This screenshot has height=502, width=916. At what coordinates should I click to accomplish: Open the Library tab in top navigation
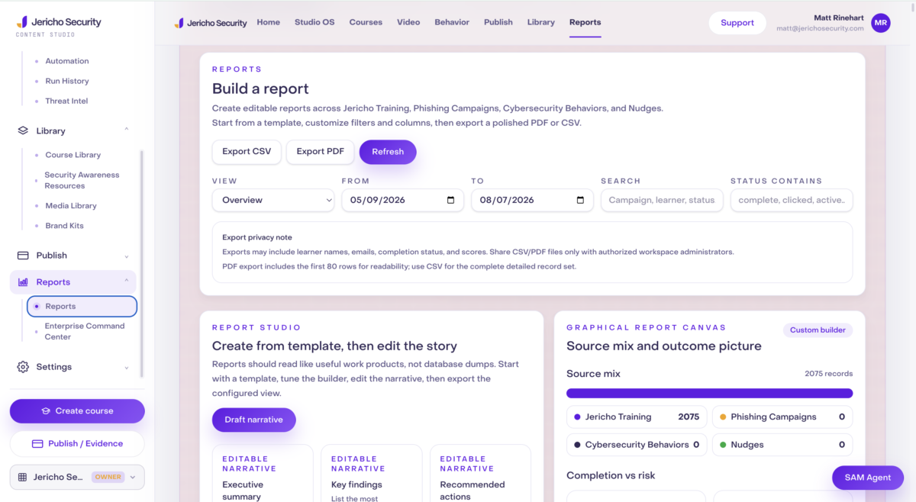point(541,22)
